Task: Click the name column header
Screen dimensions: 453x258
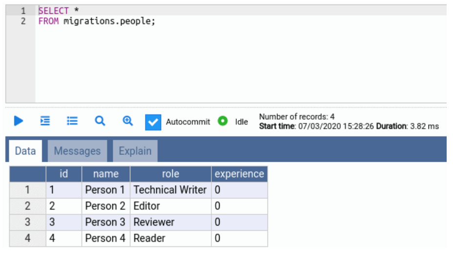Action: pyautogui.click(x=105, y=174)
